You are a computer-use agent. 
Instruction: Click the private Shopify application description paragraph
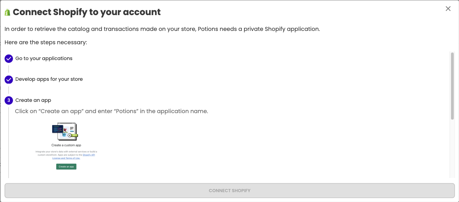point(162,29)
